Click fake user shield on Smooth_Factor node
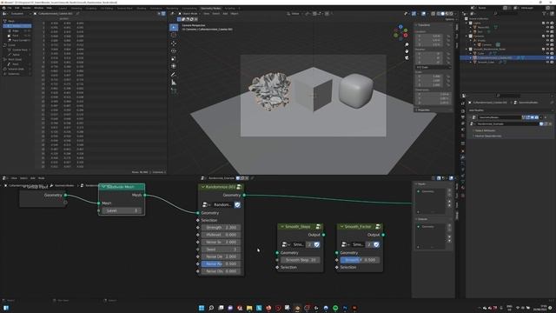556x313 pixels. click(x=376, y=244)
